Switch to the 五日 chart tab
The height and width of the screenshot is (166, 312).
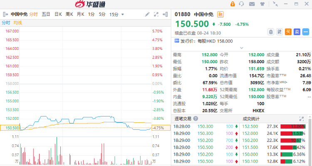click(46, 14)
